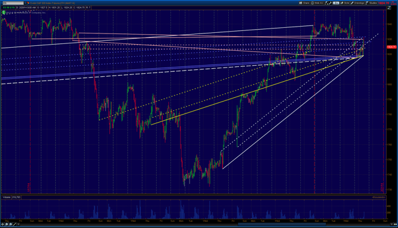
Task: Open the Share menu button
Action: click(x=304, y=3)
